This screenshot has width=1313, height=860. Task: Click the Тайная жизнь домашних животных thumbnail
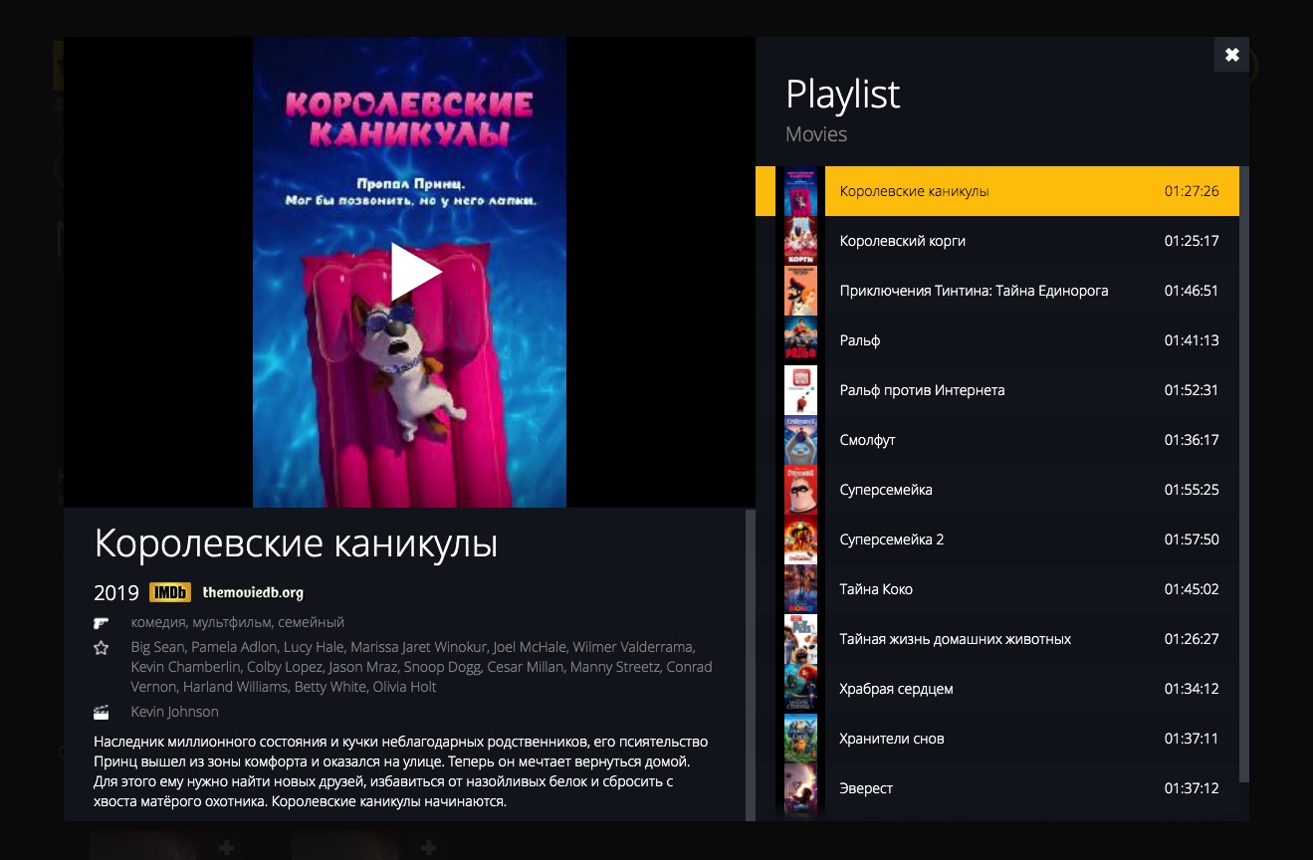tap(800, 639)
